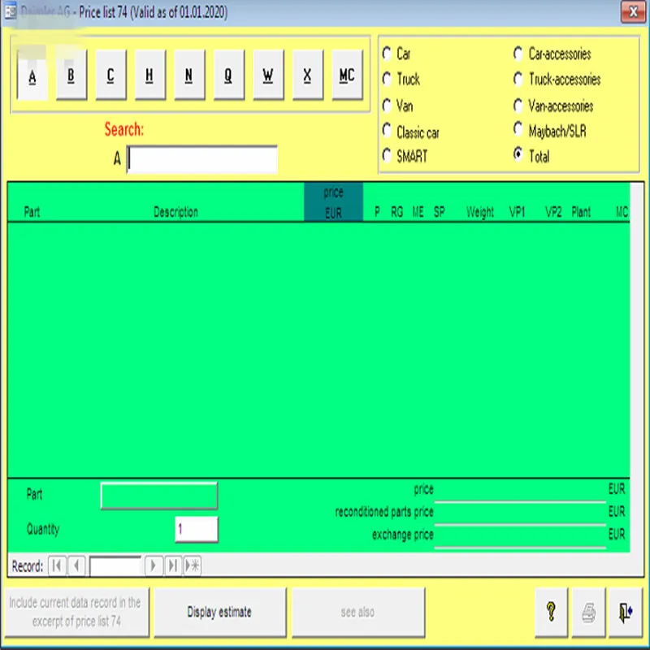This screenshot has height=650, width=650.
Task: Click the app icon in title bar
Action: click(10, 11)
